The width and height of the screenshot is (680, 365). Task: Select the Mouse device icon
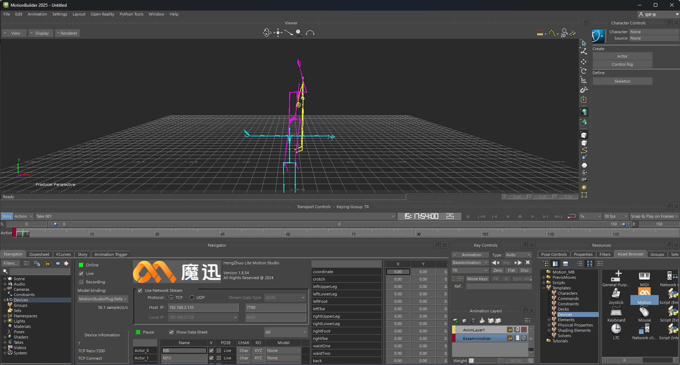click(x=644, y=312)
